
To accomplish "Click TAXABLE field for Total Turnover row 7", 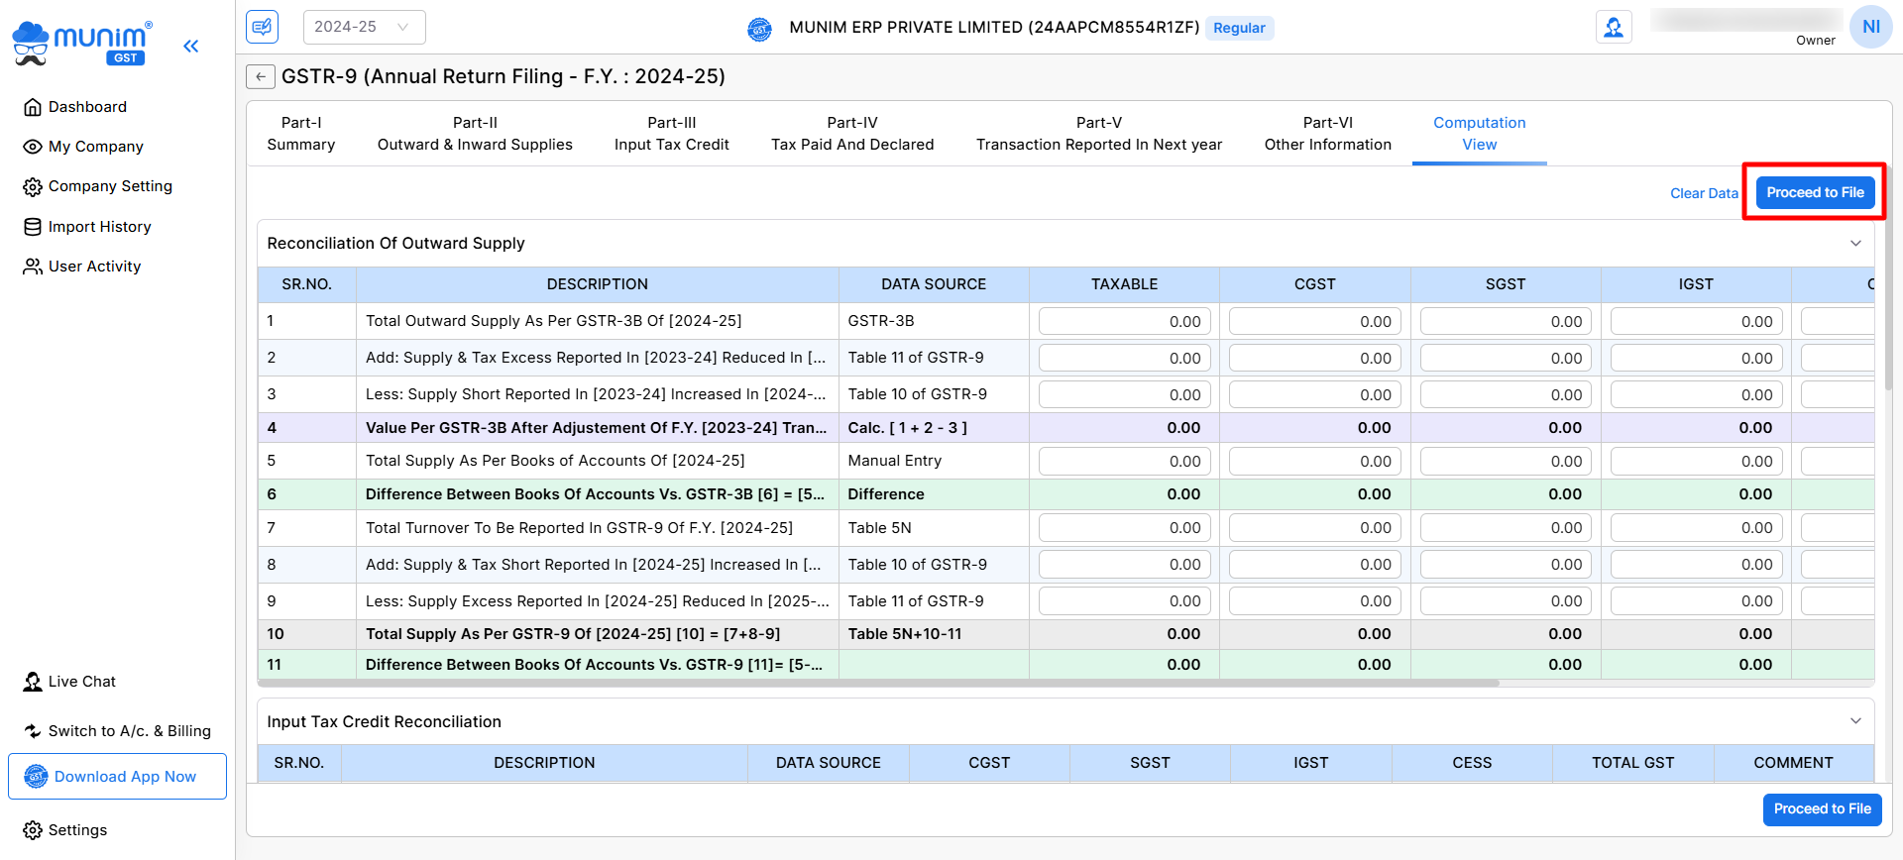I will coord(1124,527).
